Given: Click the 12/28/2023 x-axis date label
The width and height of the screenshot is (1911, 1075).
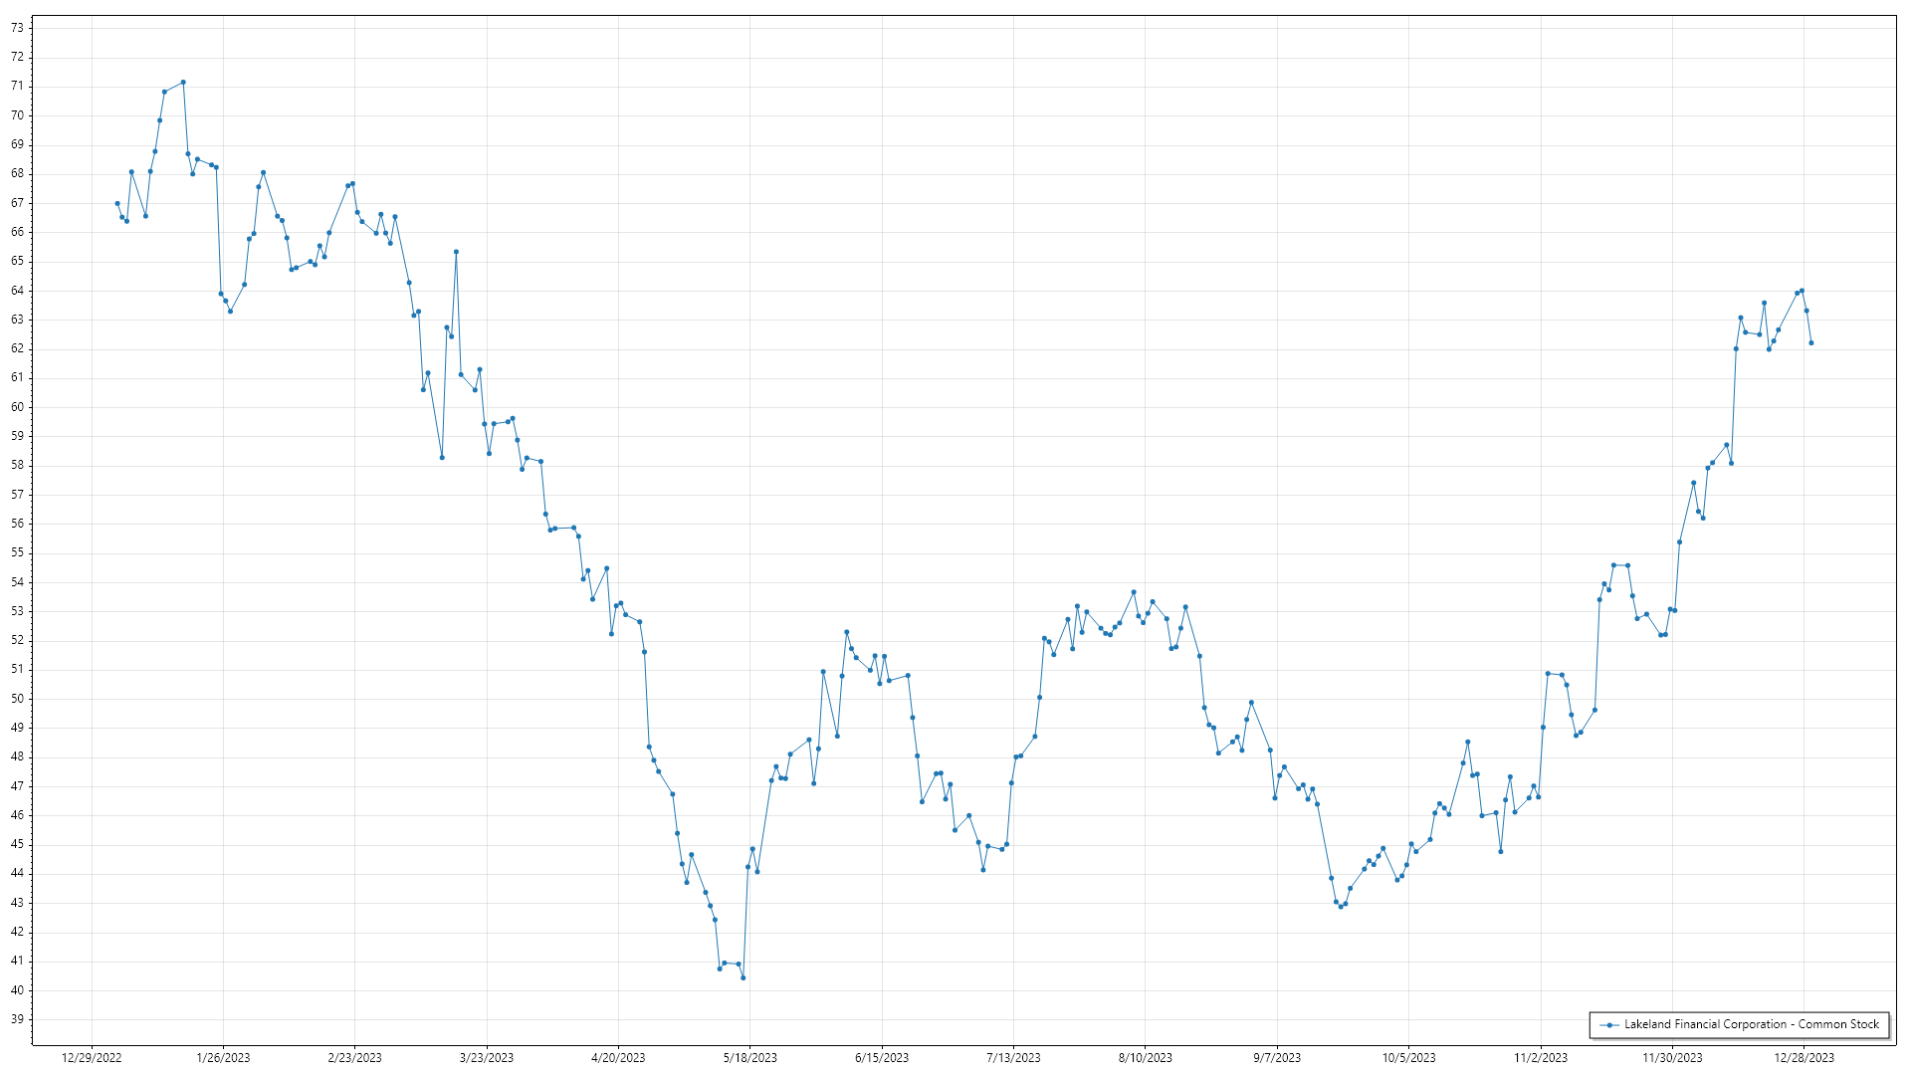Looking at the screenshot, I should point(1804,1058).
